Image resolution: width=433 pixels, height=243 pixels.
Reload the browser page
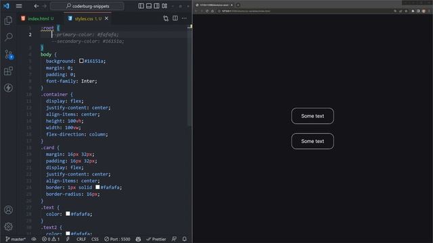207,11
